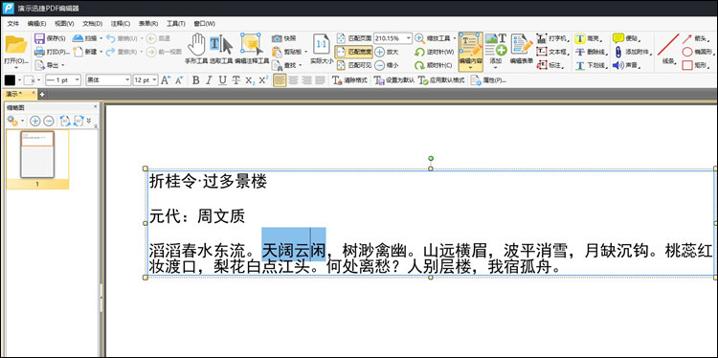Viewport: 718px width, 358px height.
Task: Select the 删除线 strikethrough tool
Action: 591,52
